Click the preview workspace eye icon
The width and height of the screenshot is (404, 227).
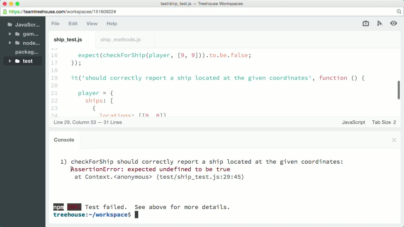click(394, 23)
